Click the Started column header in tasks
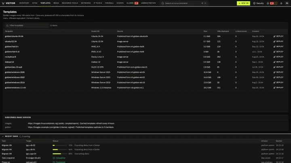Viewport: 291px width, 163px height. pyautogui.click(x=279, y=141)
